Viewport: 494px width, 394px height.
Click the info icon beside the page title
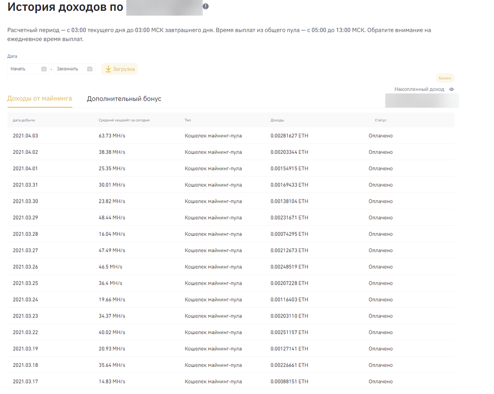point(206,6)
